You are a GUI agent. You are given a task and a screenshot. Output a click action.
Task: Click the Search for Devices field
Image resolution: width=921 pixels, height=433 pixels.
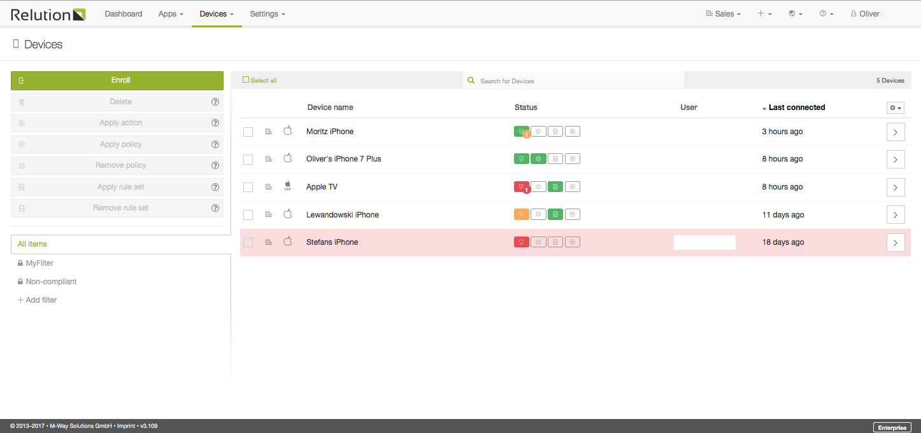tap(573, 81)
